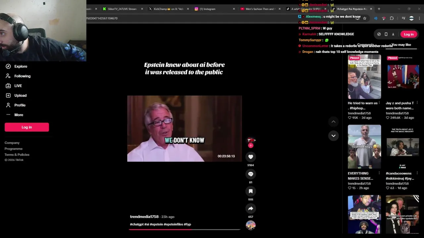Go to the next video arrow

pos(334,136)
